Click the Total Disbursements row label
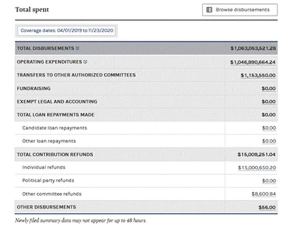Viewport: 288px width, 226px height. [x=45, y=48]
